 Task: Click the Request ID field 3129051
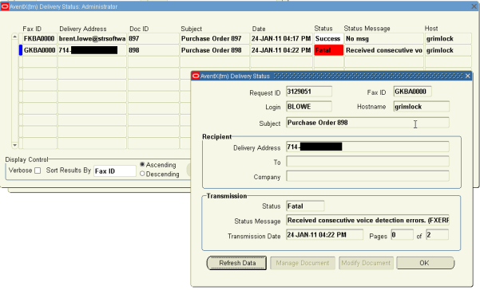click(309, 92)
